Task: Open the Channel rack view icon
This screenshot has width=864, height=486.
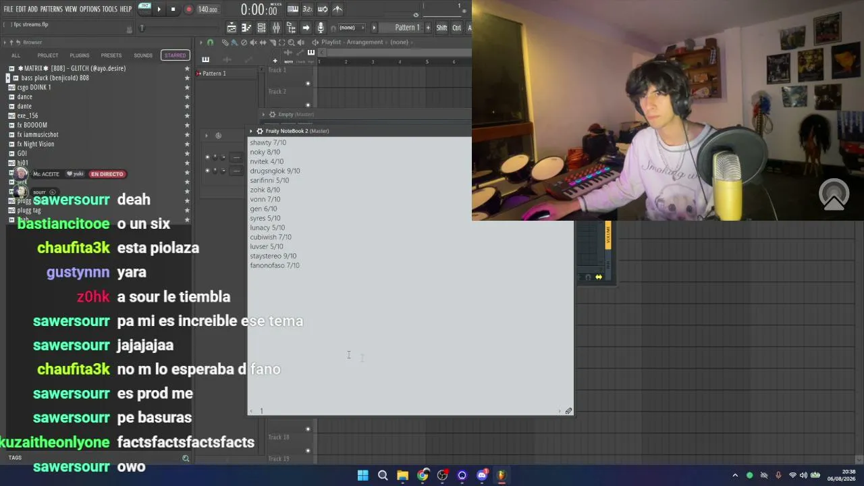Action: [x=261, y=28]
